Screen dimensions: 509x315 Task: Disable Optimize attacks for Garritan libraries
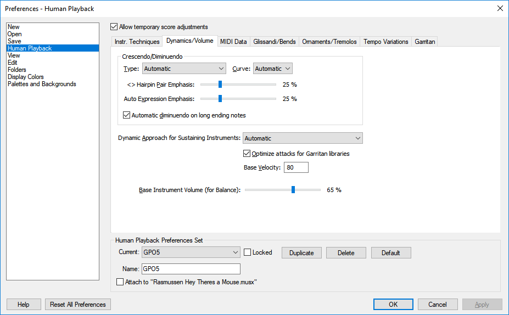pyautogui.click(x=247, y=154)
